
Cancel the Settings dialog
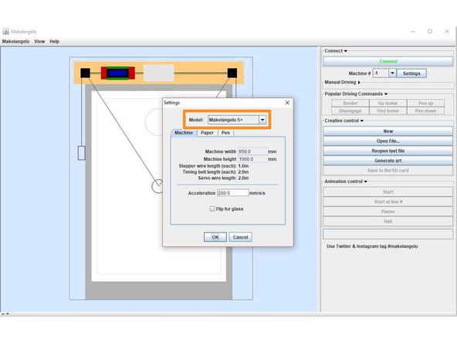tap(240, 237)
